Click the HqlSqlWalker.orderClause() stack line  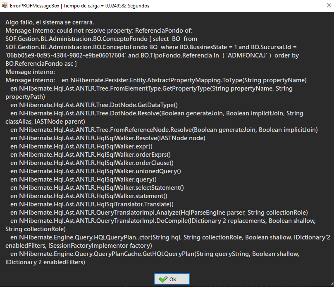[x=92, y=163]
